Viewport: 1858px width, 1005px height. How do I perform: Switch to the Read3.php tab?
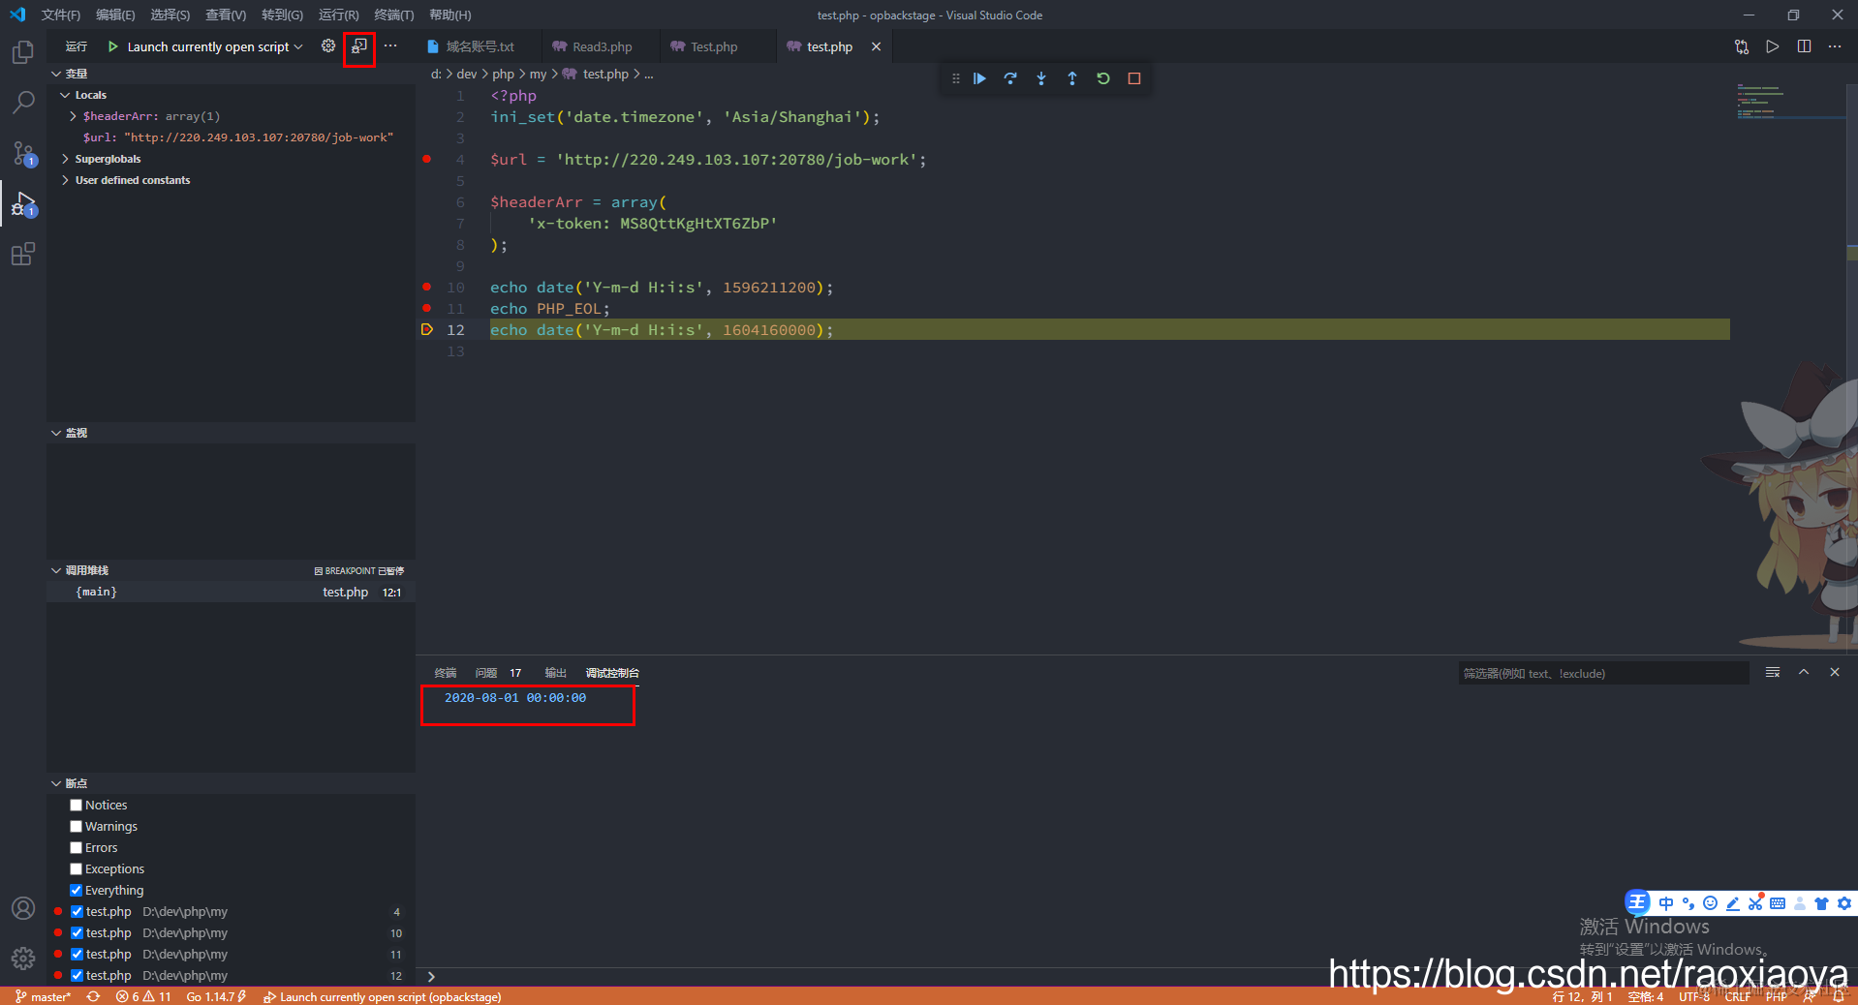pyautogui.click(x=601, y=46)
